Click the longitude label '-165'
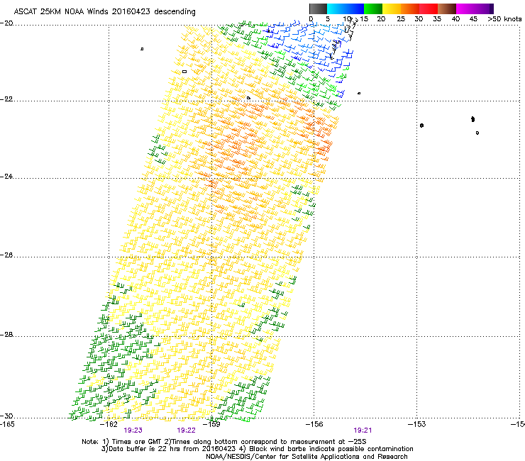The width and height of the screenshot is (525, 461). point(7,424)
